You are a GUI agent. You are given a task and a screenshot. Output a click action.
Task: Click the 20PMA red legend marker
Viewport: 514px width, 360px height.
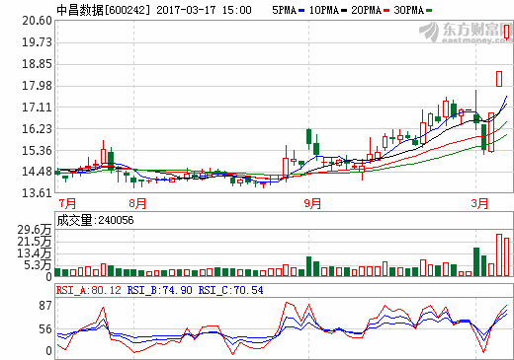pos(386,11)
